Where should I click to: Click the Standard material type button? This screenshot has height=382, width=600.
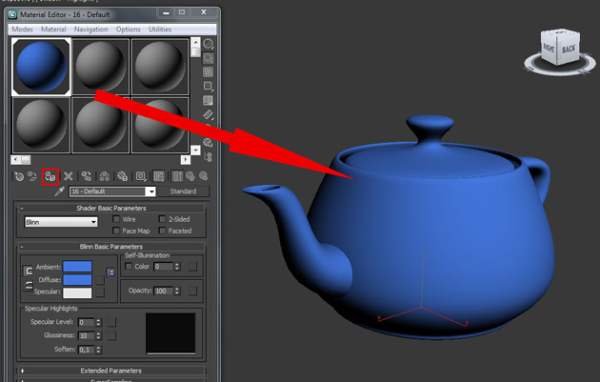point(183,191)
